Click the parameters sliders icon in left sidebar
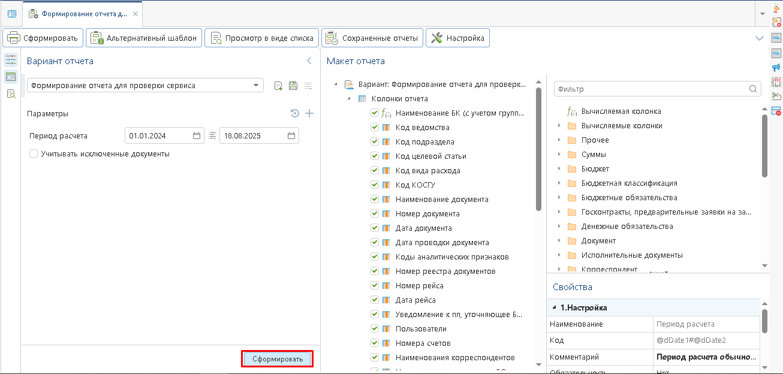 pos(11,59)
